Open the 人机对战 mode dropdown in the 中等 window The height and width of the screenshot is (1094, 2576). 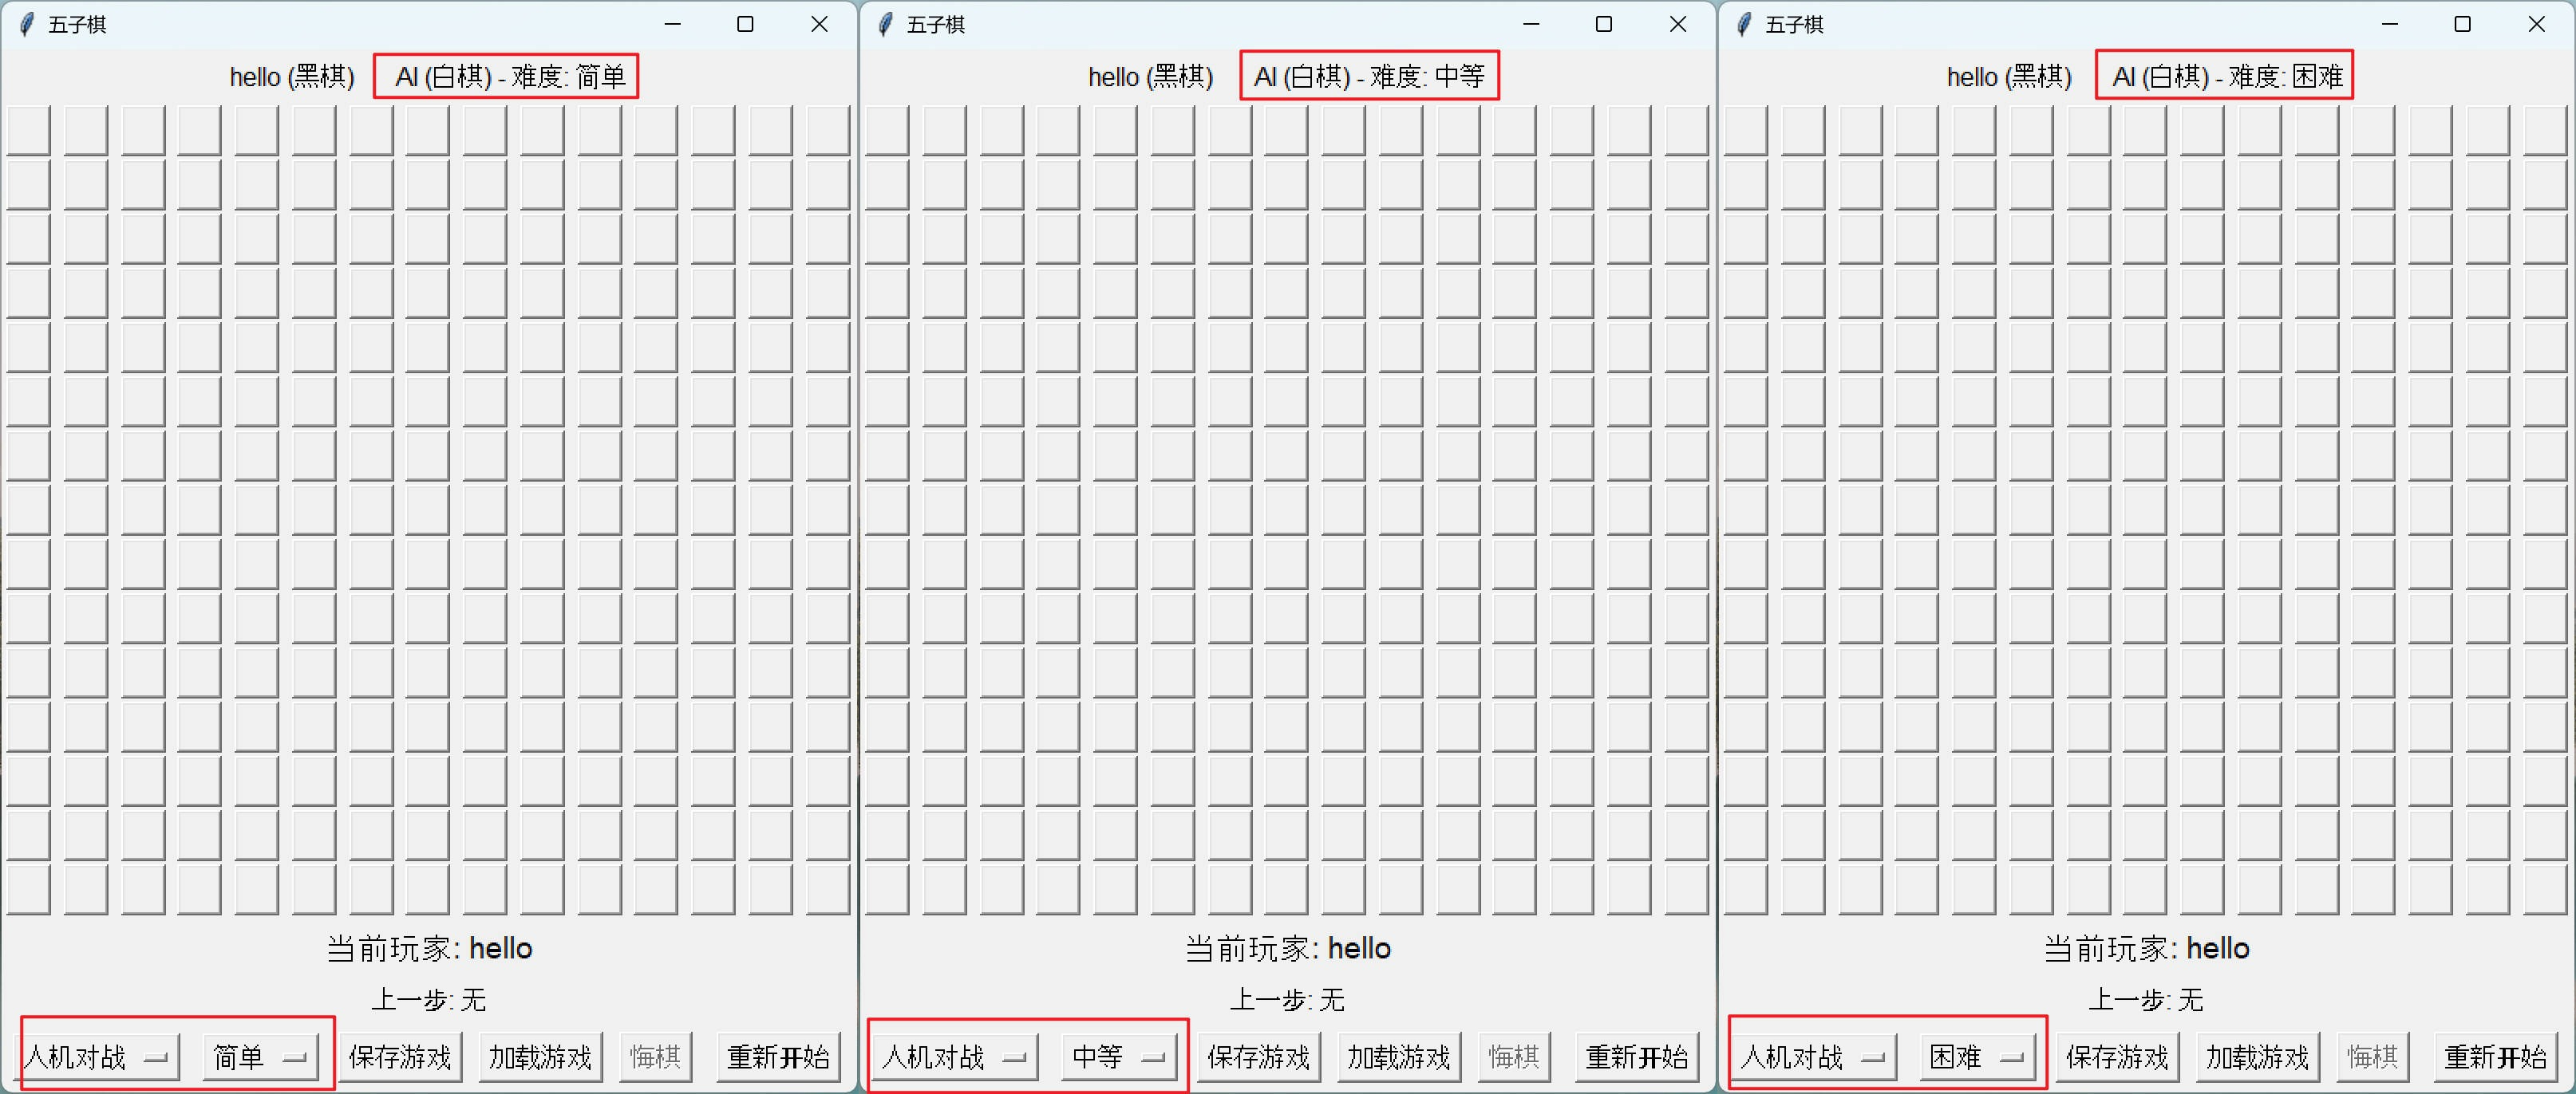[x=958, y=1057]
